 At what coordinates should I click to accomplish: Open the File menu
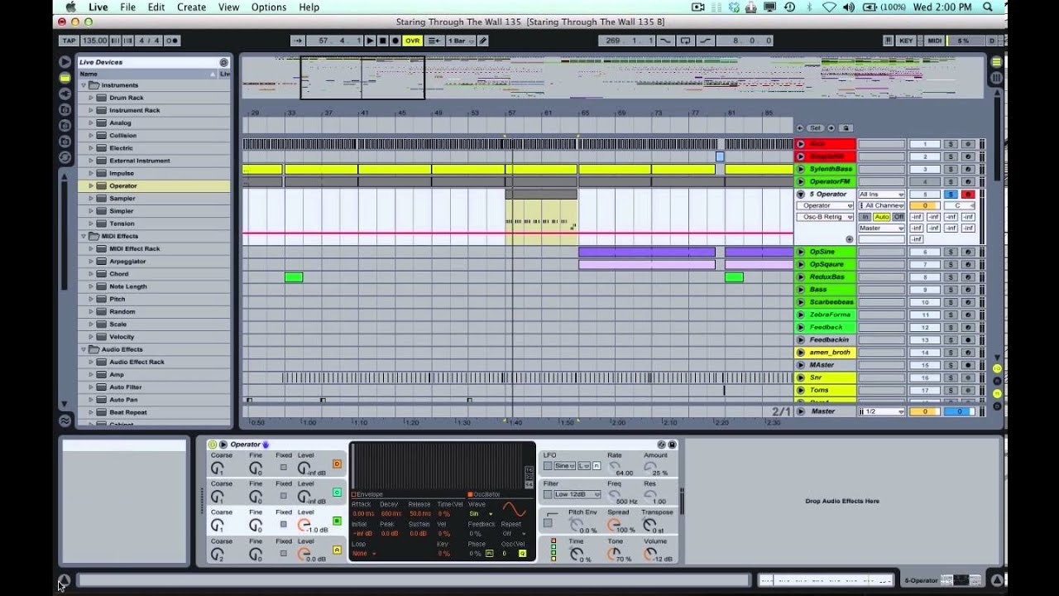pyautogui.click(x=127, y=7)
